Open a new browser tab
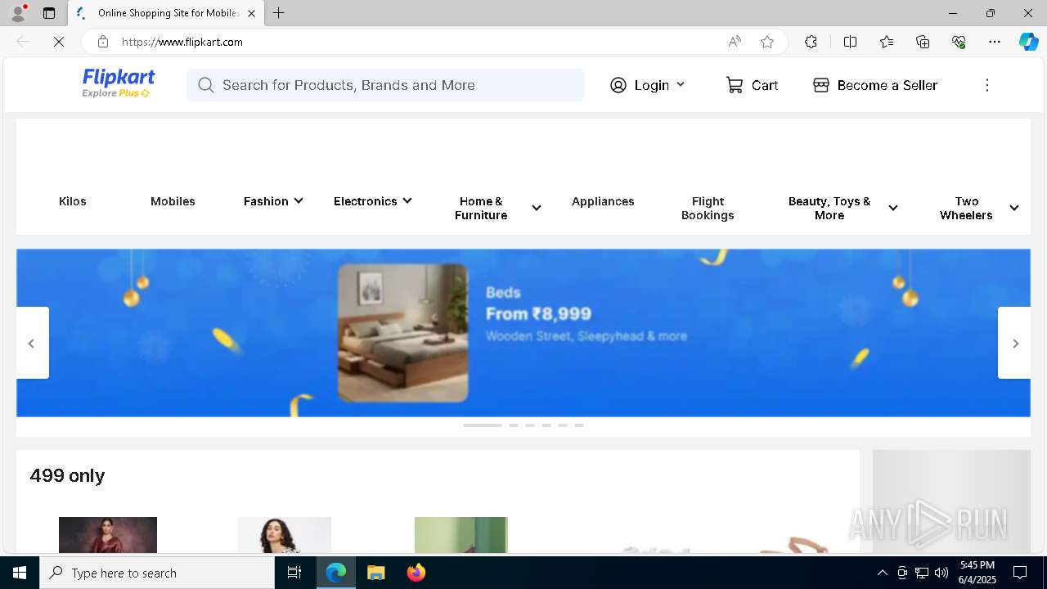Image resolution: width=1047 pixels, height=589 pixels. click(279, 13)
